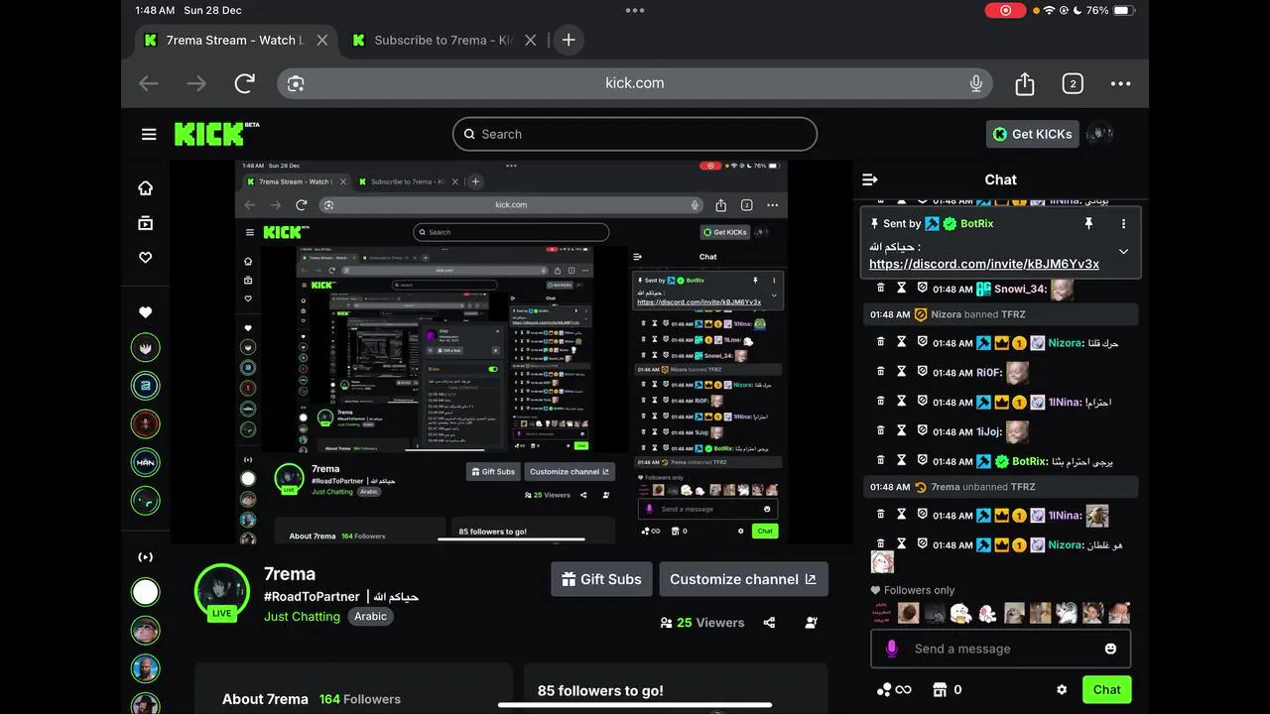Open chat settings gear
Screen dimensions: 1270x714
[1062, 690]
